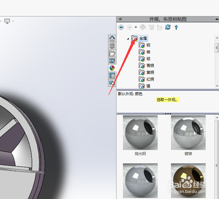The image size is (219, 199).
Task: Click the monitor display settings icon
Action: point(7,21)
